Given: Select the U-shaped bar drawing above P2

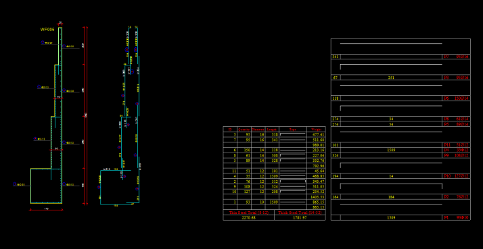Looking at the screenshot, I should coord(391,186).
